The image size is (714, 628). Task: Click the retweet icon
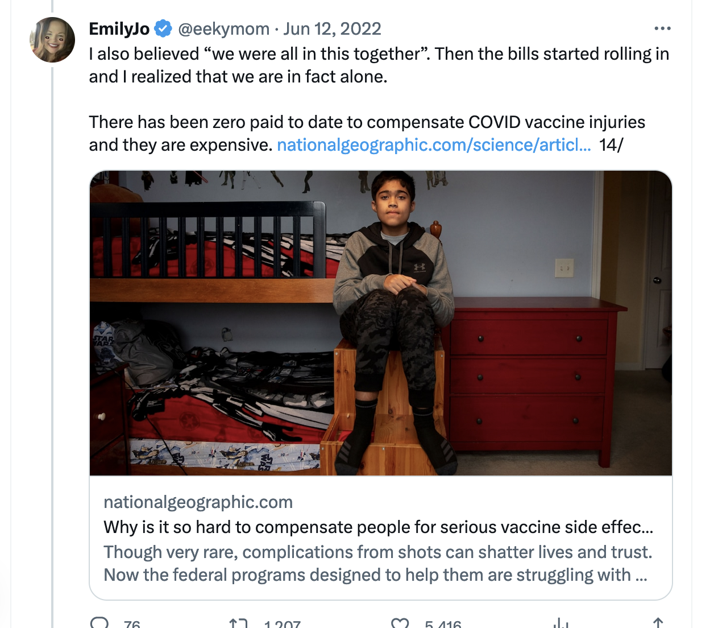click(238, 623)
